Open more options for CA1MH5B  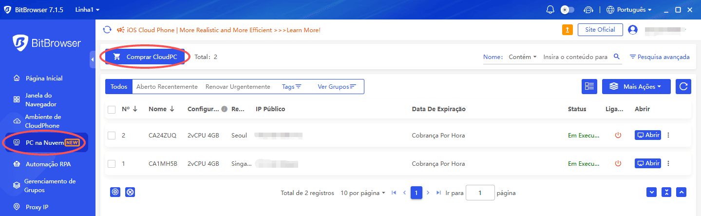pos(668,163)
